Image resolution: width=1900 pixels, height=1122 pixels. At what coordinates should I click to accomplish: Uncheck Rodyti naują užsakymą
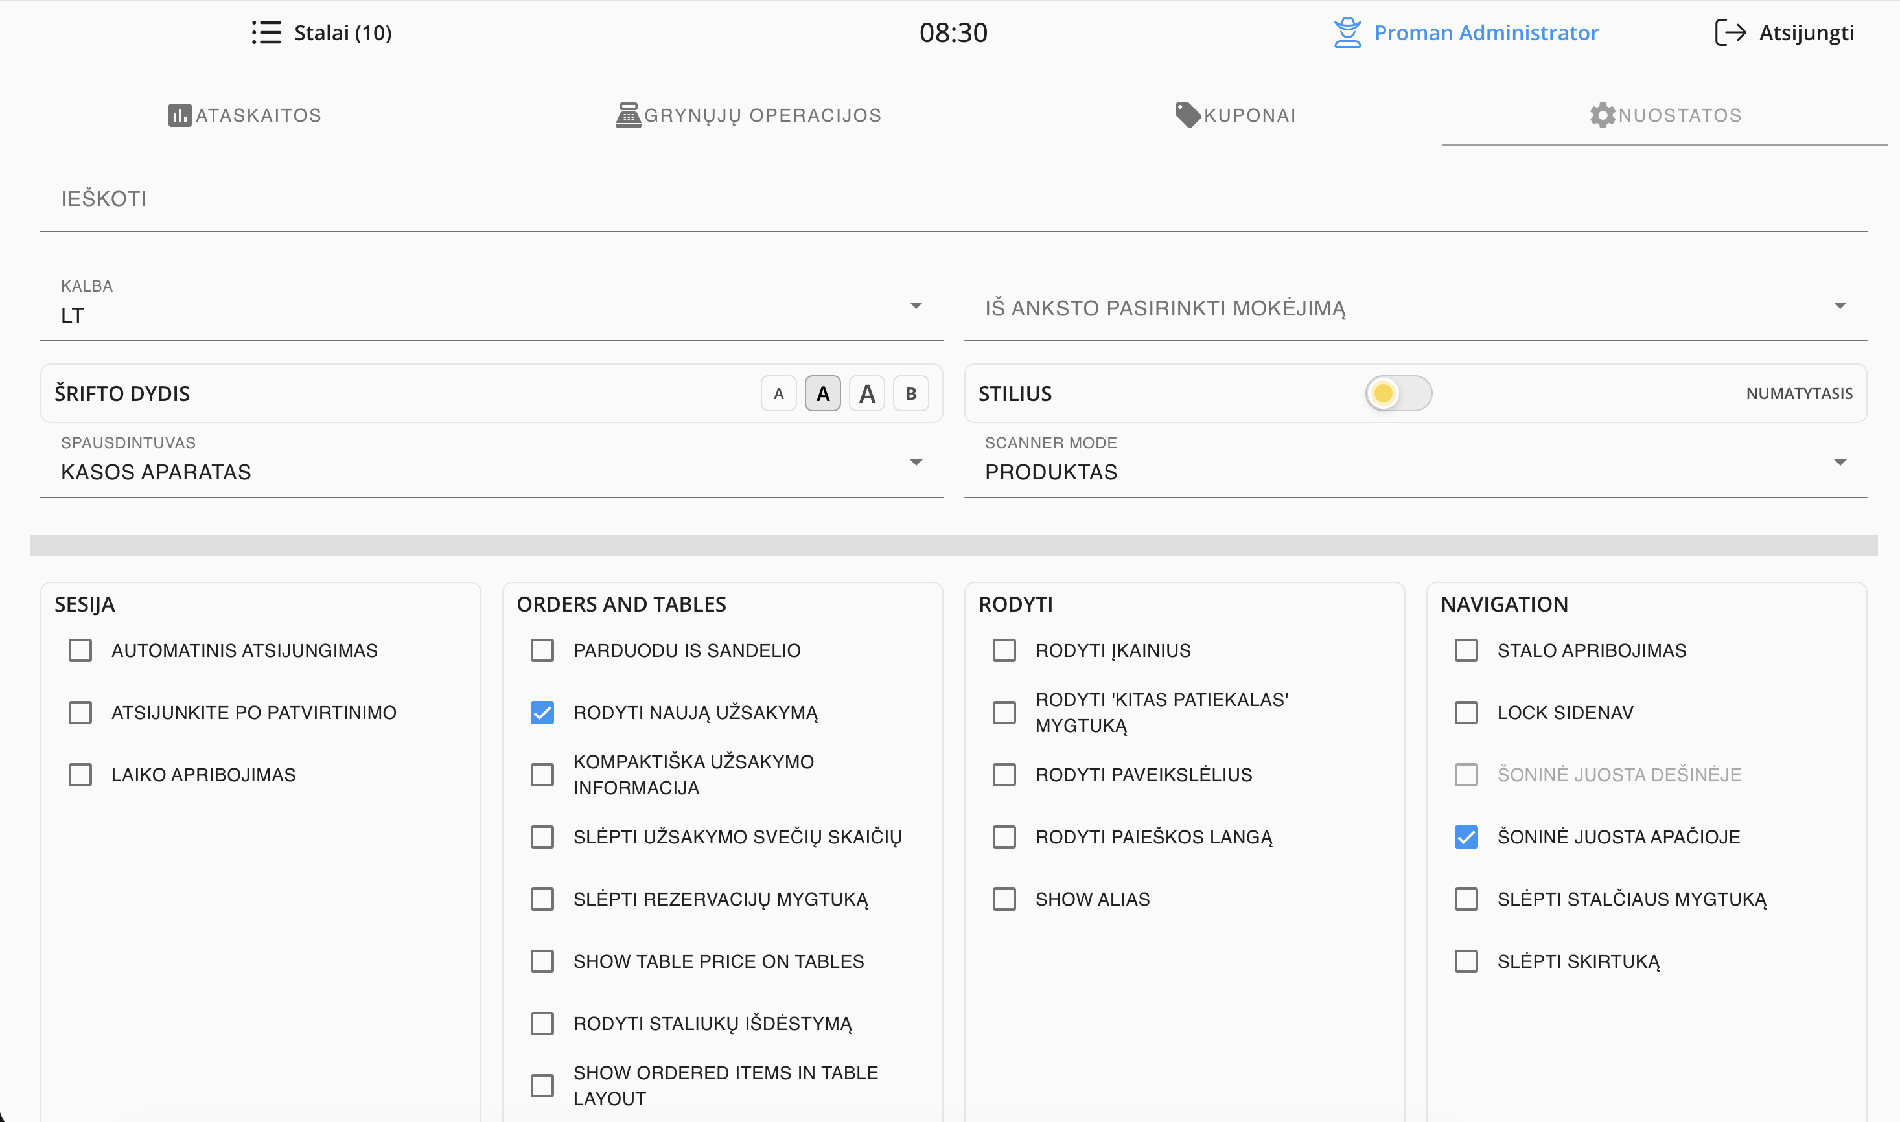542,713
